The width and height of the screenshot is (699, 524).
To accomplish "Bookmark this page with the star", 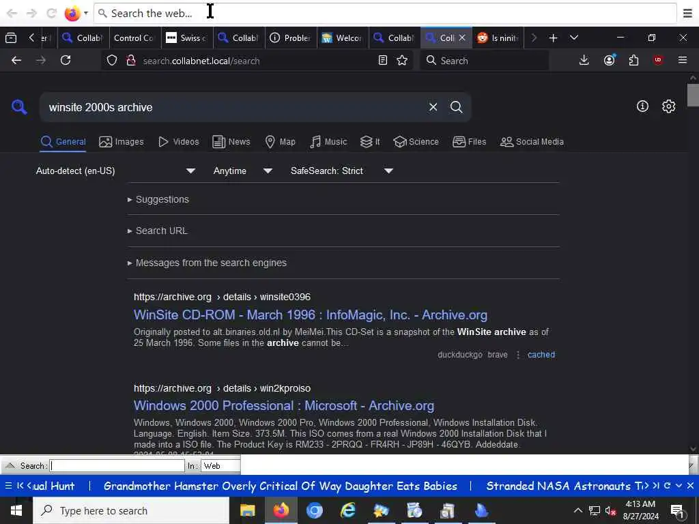I will pos(402,61).
